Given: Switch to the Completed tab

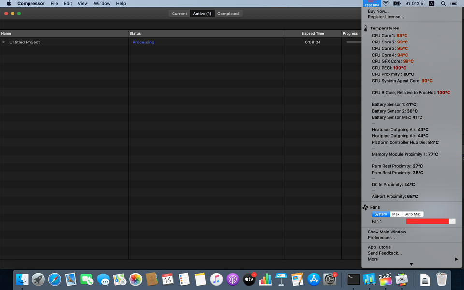Looking at the screenshot, I should click(228, 14).
